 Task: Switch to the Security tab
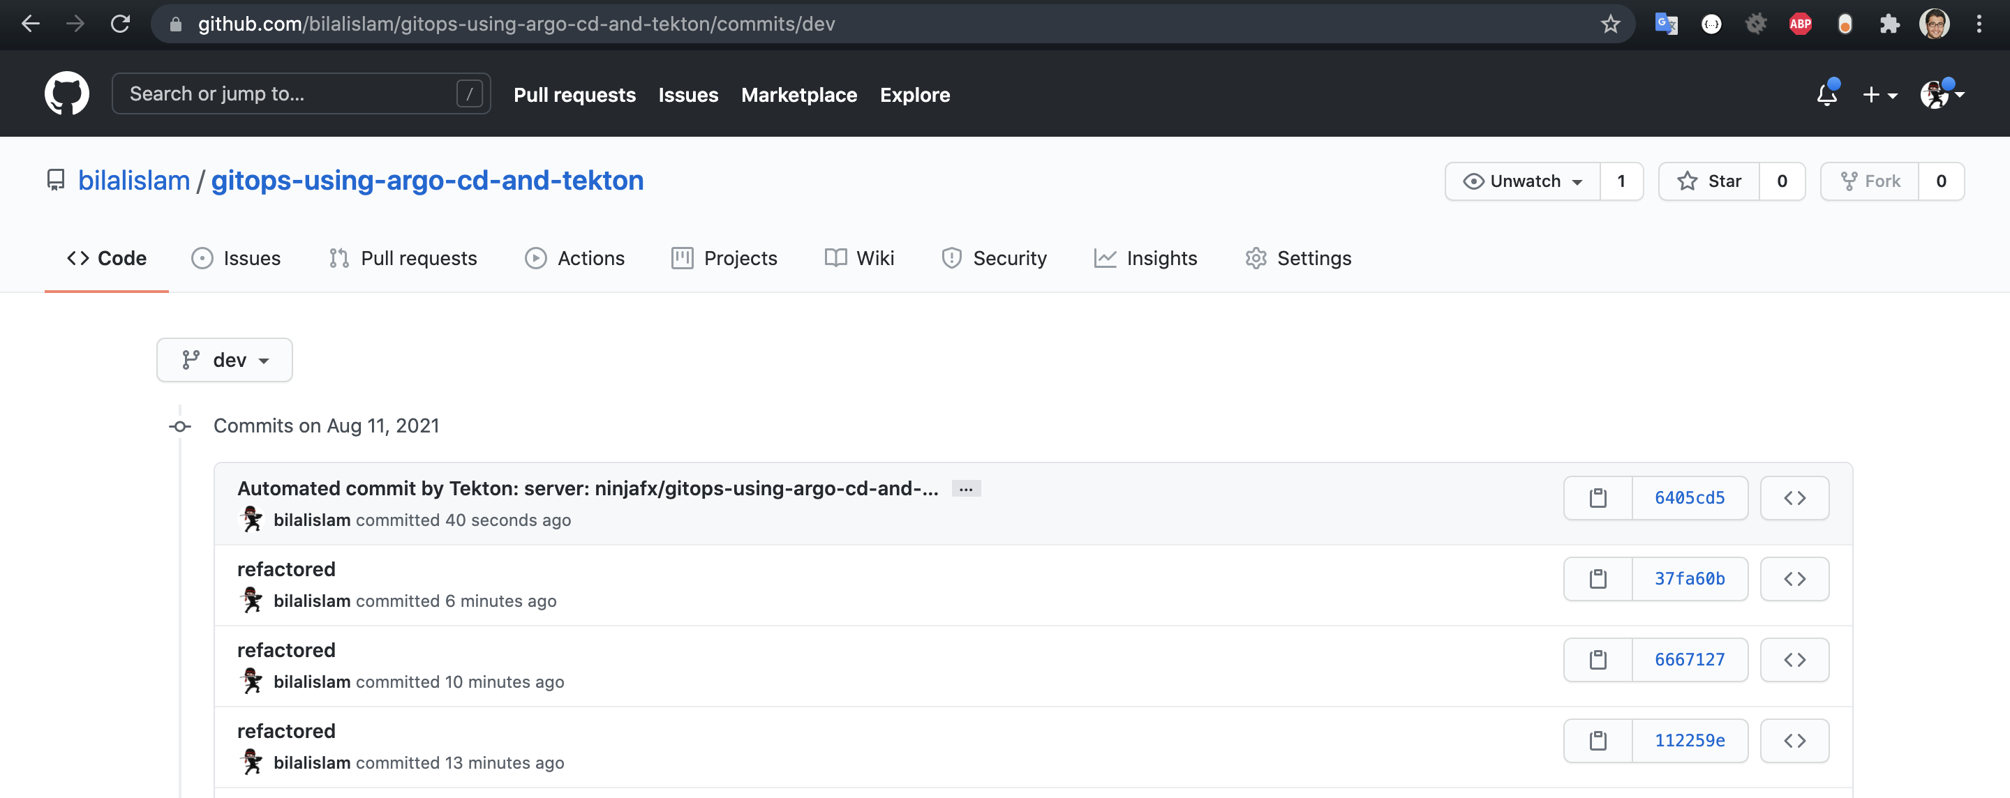[994, 258]
